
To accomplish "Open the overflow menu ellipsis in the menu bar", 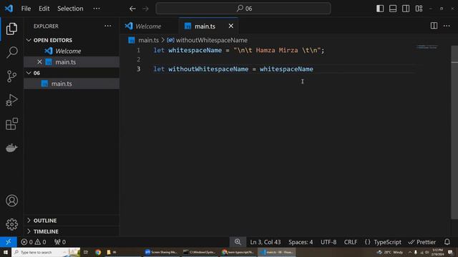I will point(97,9).
